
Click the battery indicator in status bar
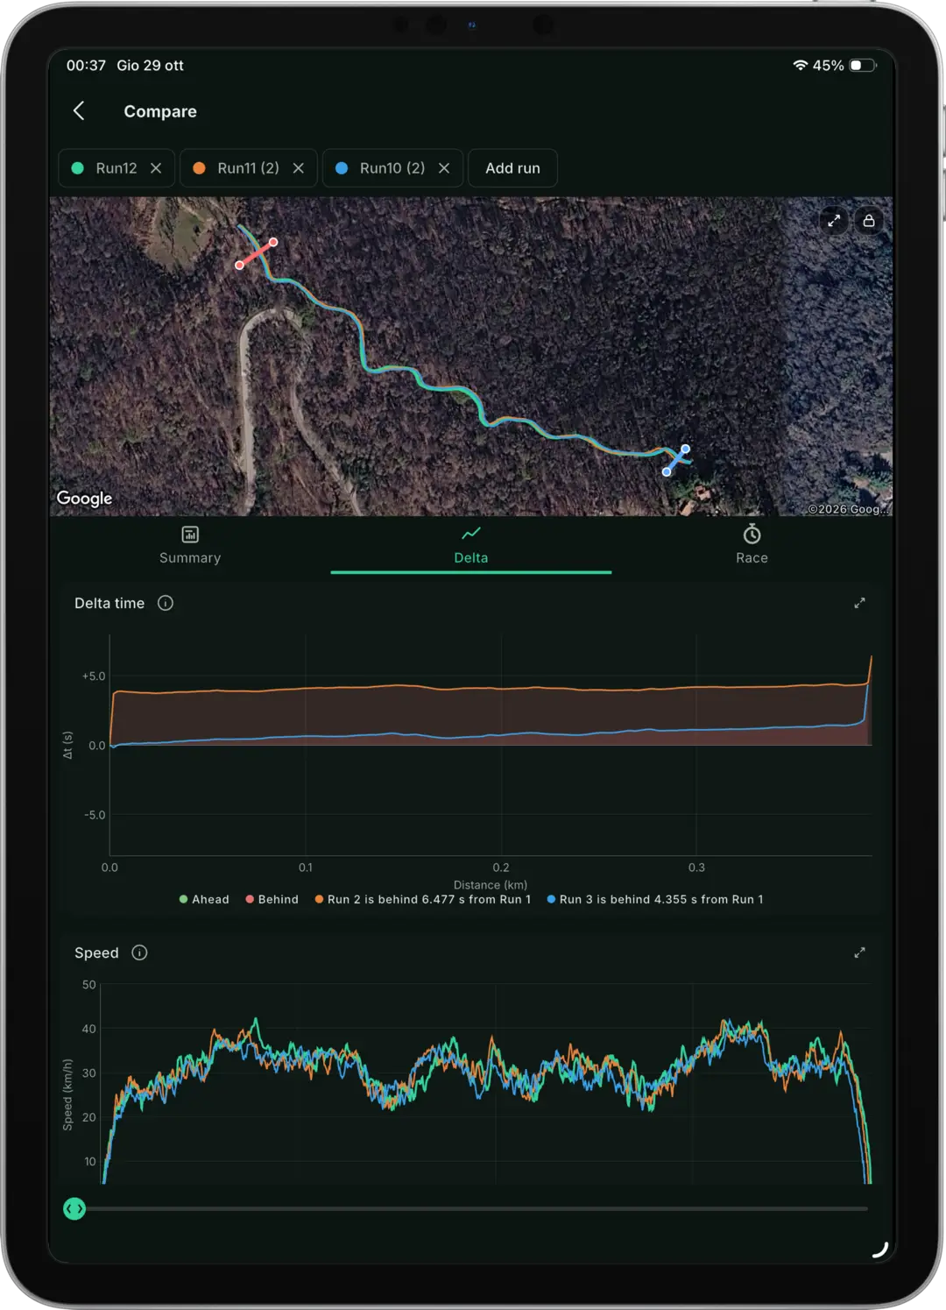point(863,66)
